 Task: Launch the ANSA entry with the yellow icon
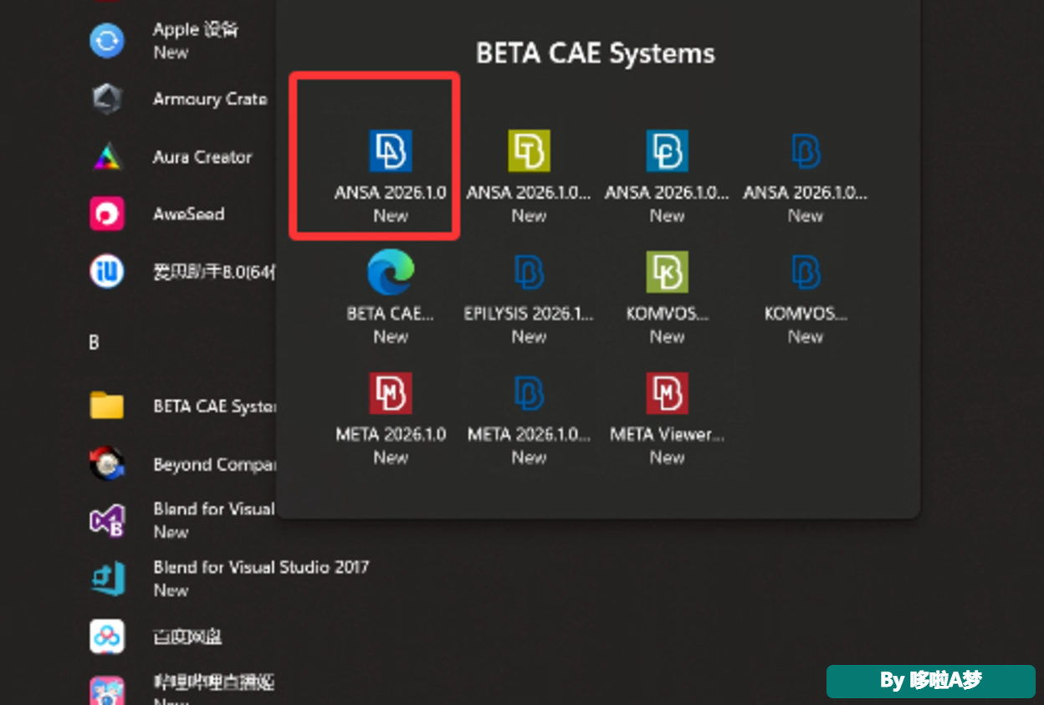click(529, 176)
